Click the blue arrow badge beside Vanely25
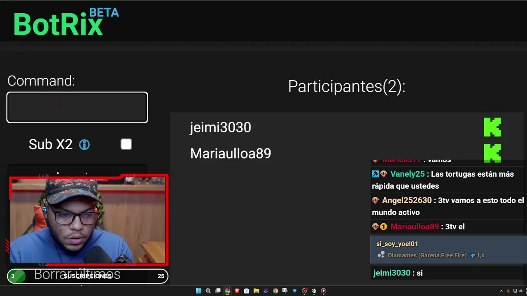527x296 pixels. point(375,174)
